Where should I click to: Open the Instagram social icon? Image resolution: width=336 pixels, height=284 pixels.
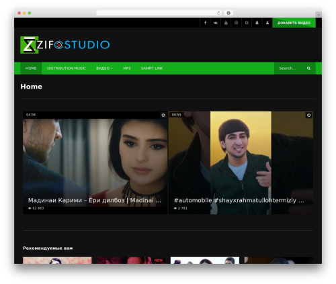(x=237, y=23)
